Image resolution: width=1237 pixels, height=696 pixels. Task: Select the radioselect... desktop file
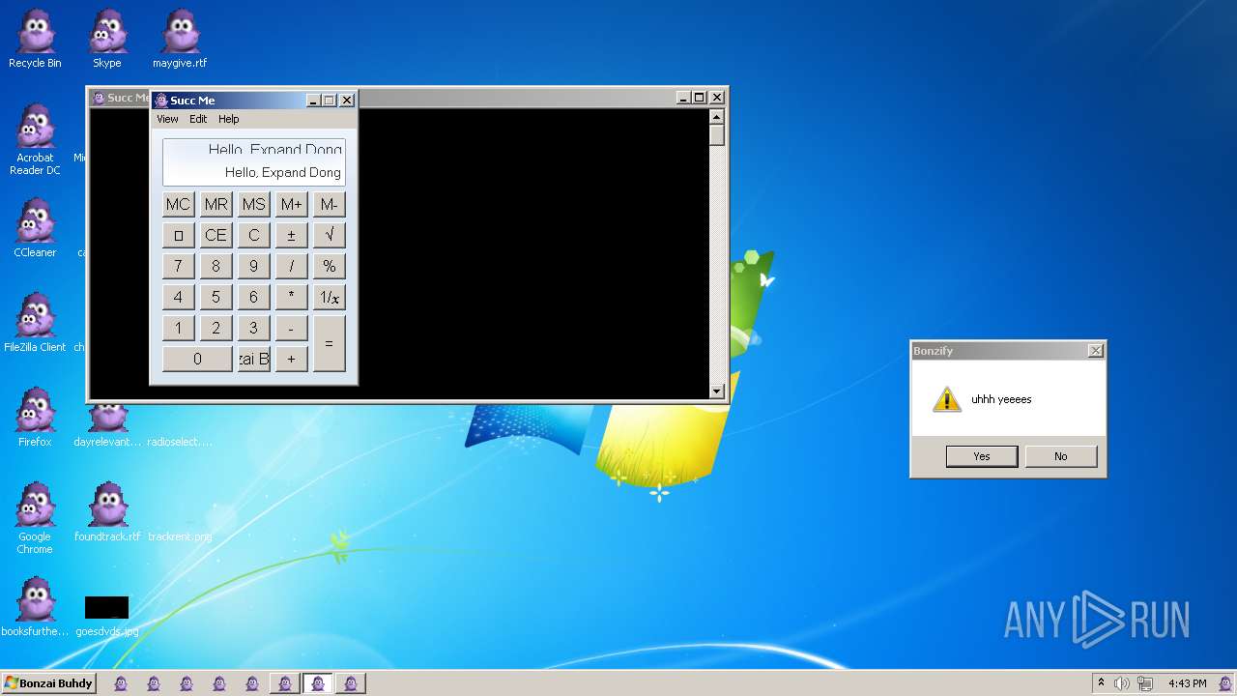click(180, 442)
